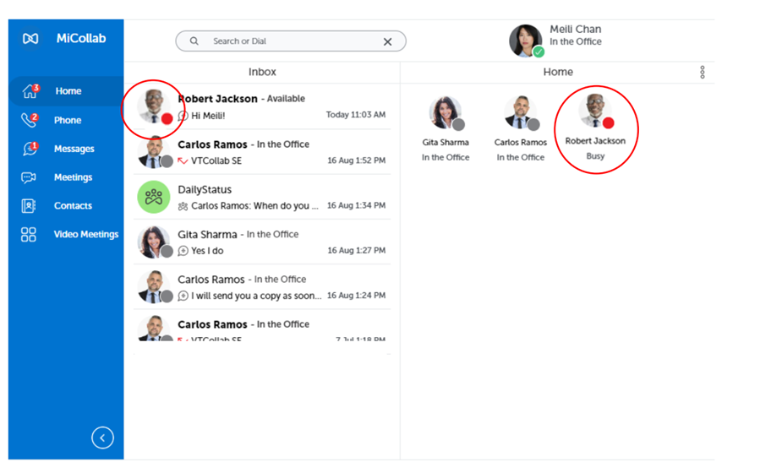Collapse the sidebar with the chevron button

pos(102,438)
